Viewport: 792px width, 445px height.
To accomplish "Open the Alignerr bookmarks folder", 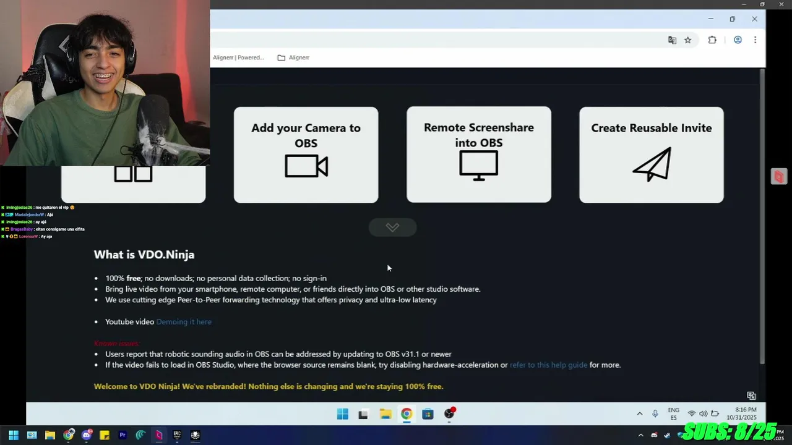I will point(293,57).
